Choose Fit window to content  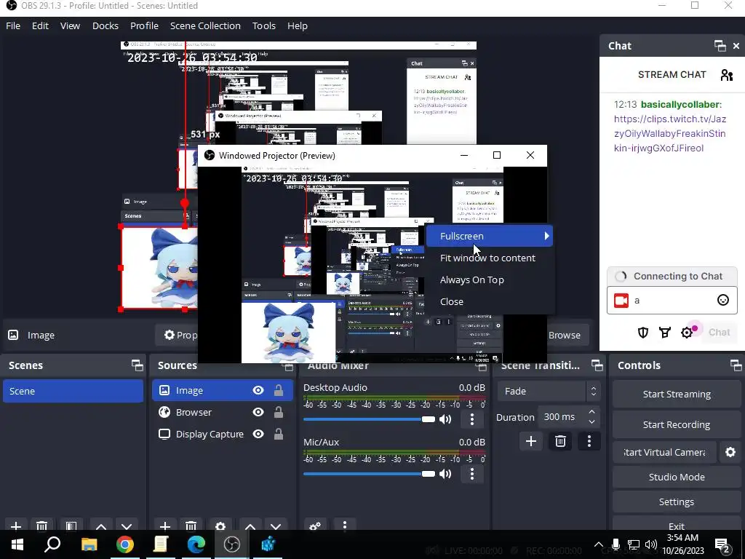click(x=490, y=258)
